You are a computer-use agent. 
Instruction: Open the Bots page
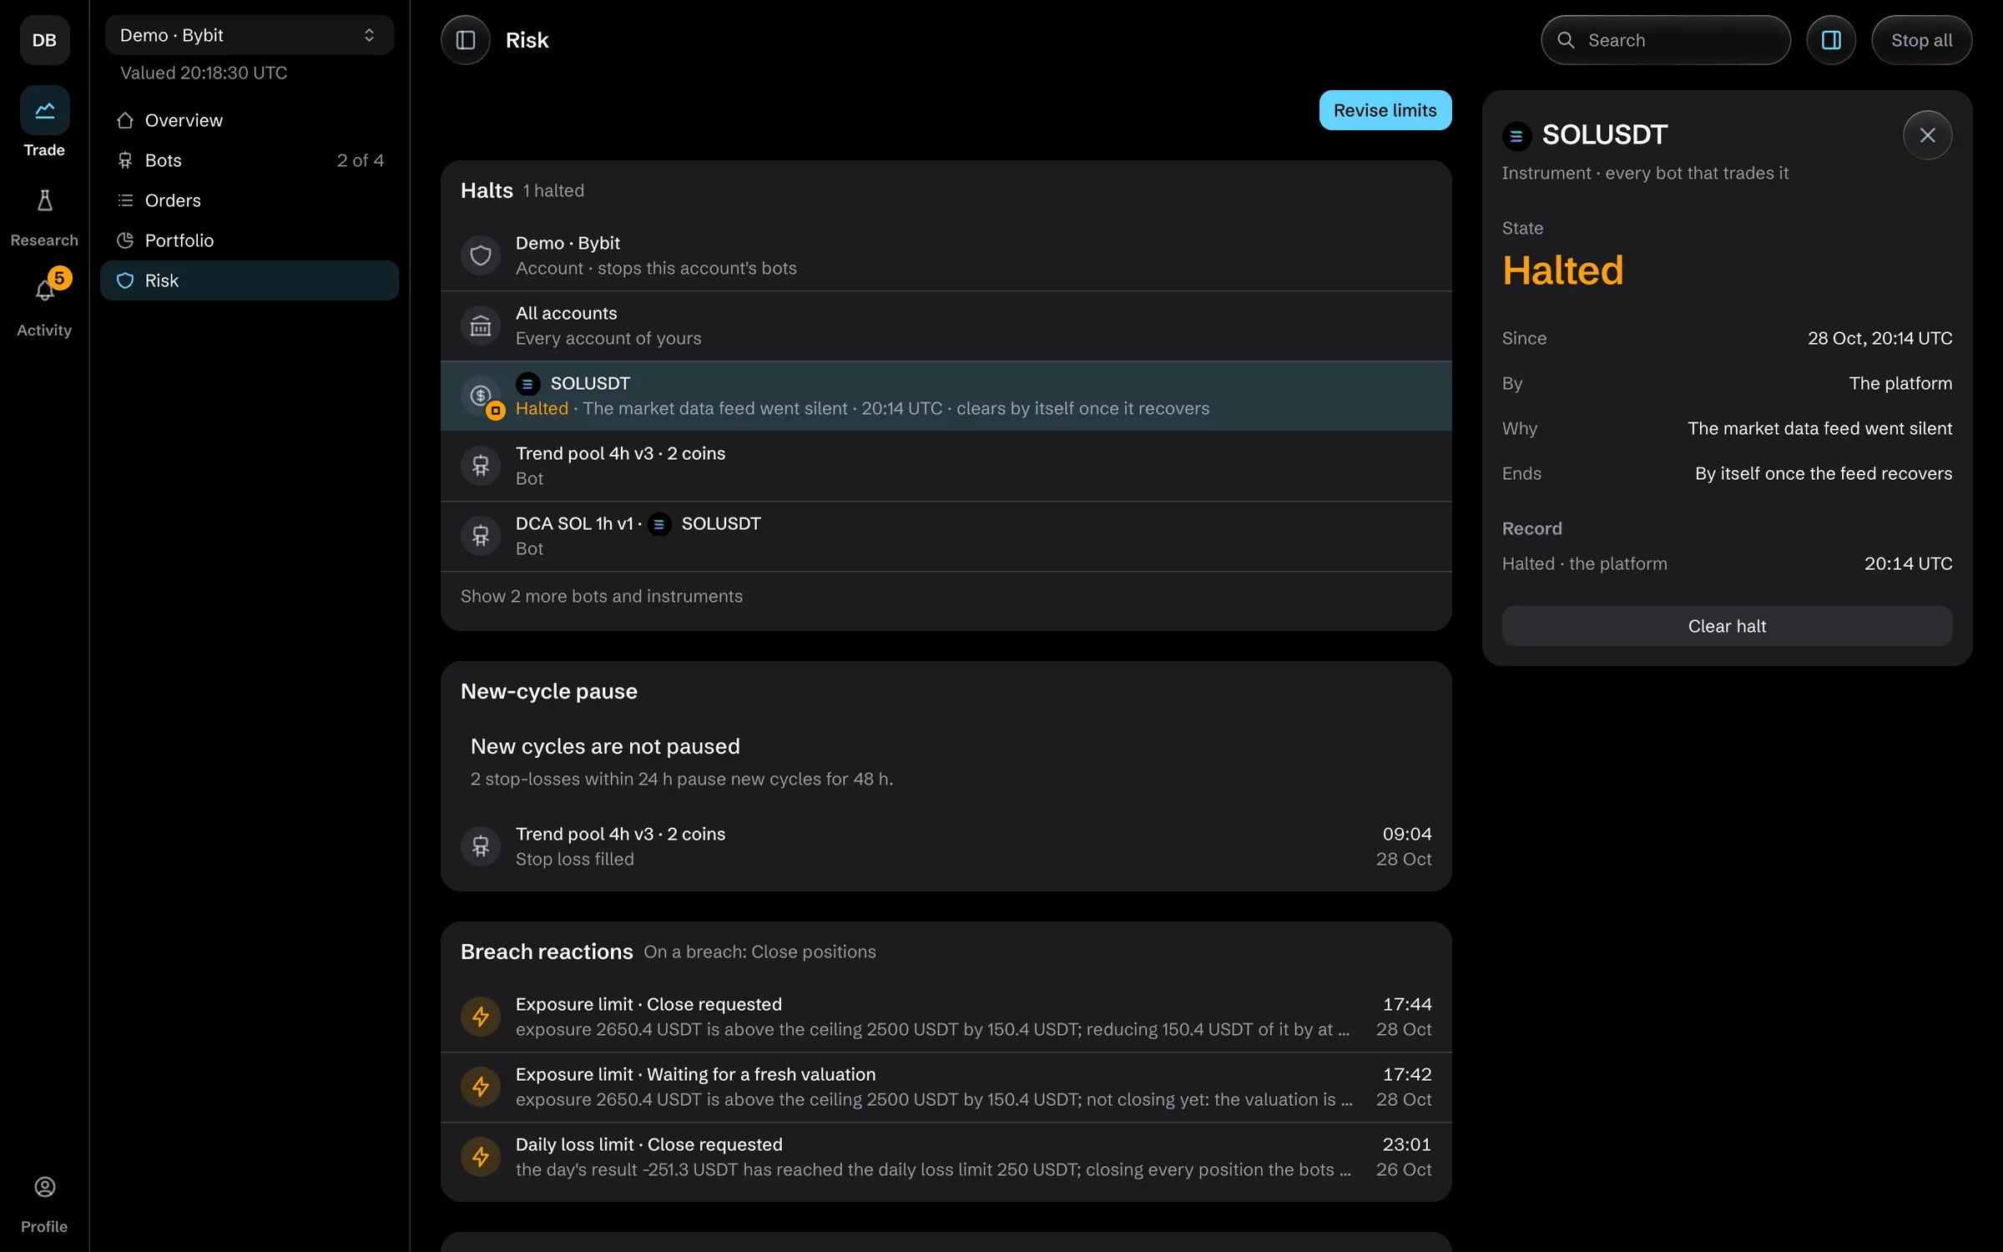(x=250, y=160)
